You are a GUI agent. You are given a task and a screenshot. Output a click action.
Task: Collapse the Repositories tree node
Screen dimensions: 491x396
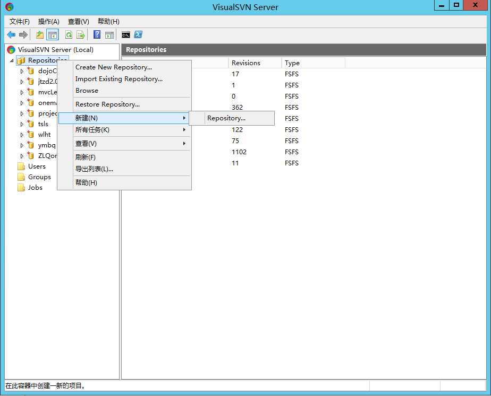[x=12, y=60]
